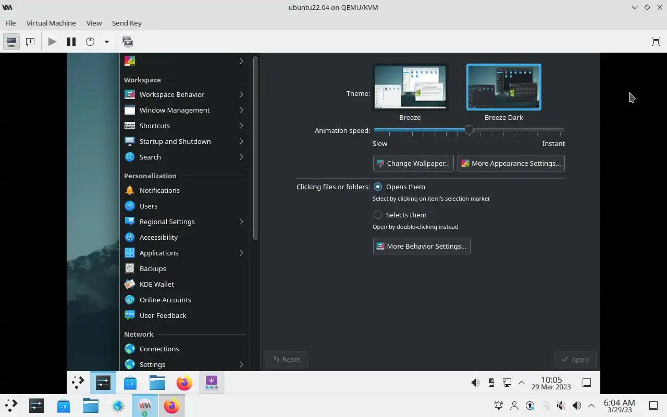Select the Selects them radio option

[x=378, y=215]
